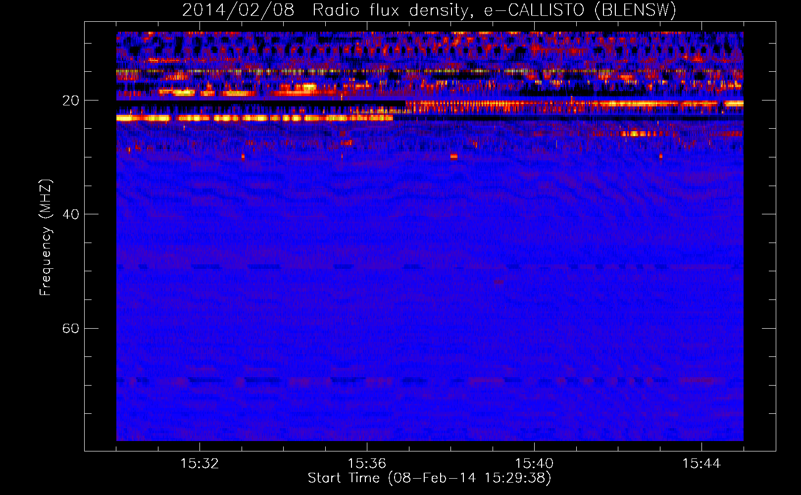This screenshot has width=801, height=495.
Task: Click the '15:32' time tick label
Action: (200, 463)
